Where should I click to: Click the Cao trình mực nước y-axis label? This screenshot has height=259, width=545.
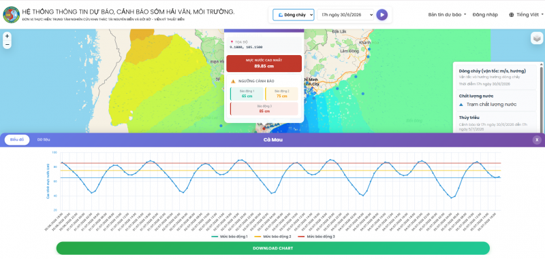click(x=48, y=182)
